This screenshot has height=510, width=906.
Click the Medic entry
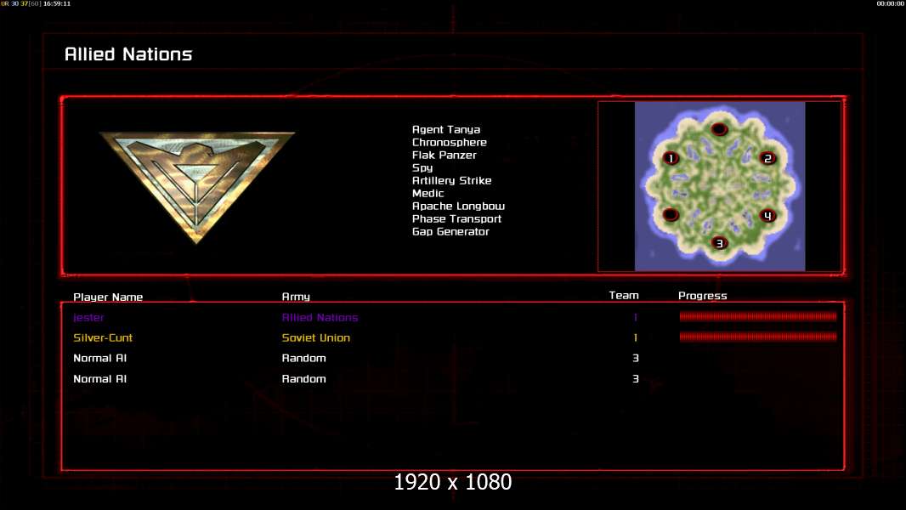point(428,194)
